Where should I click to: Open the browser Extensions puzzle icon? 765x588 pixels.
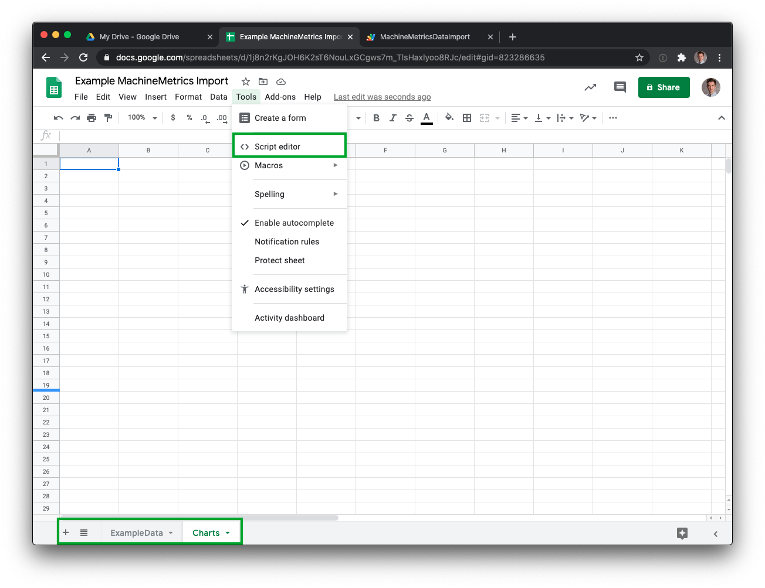point(681,57)
